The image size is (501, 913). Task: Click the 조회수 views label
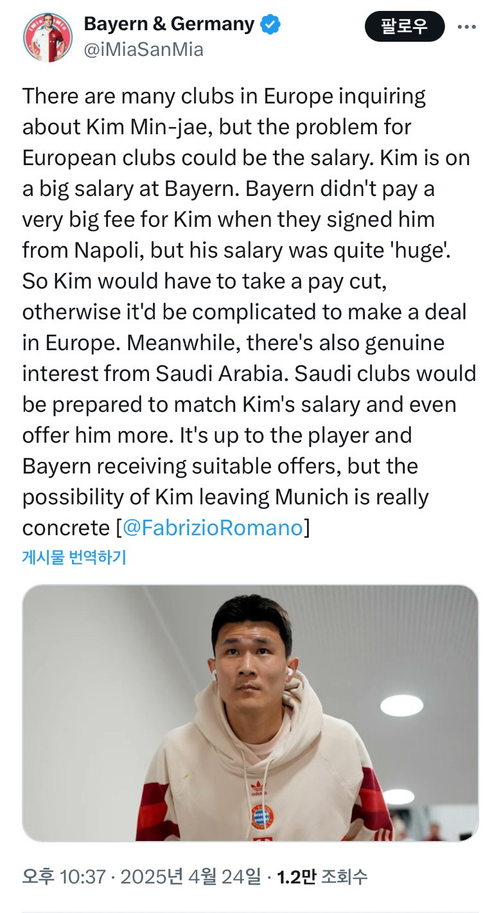click(345, 876)
